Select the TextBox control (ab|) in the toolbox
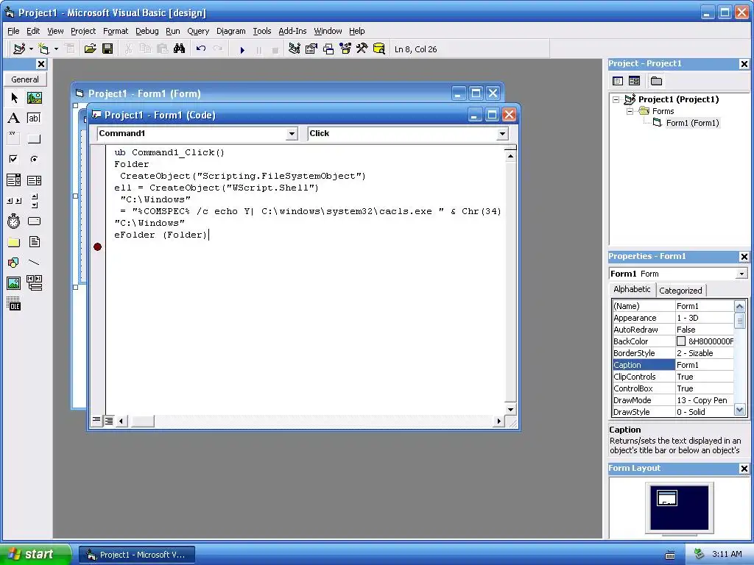This screenshot has width=754, height=565. coord(34,118)
